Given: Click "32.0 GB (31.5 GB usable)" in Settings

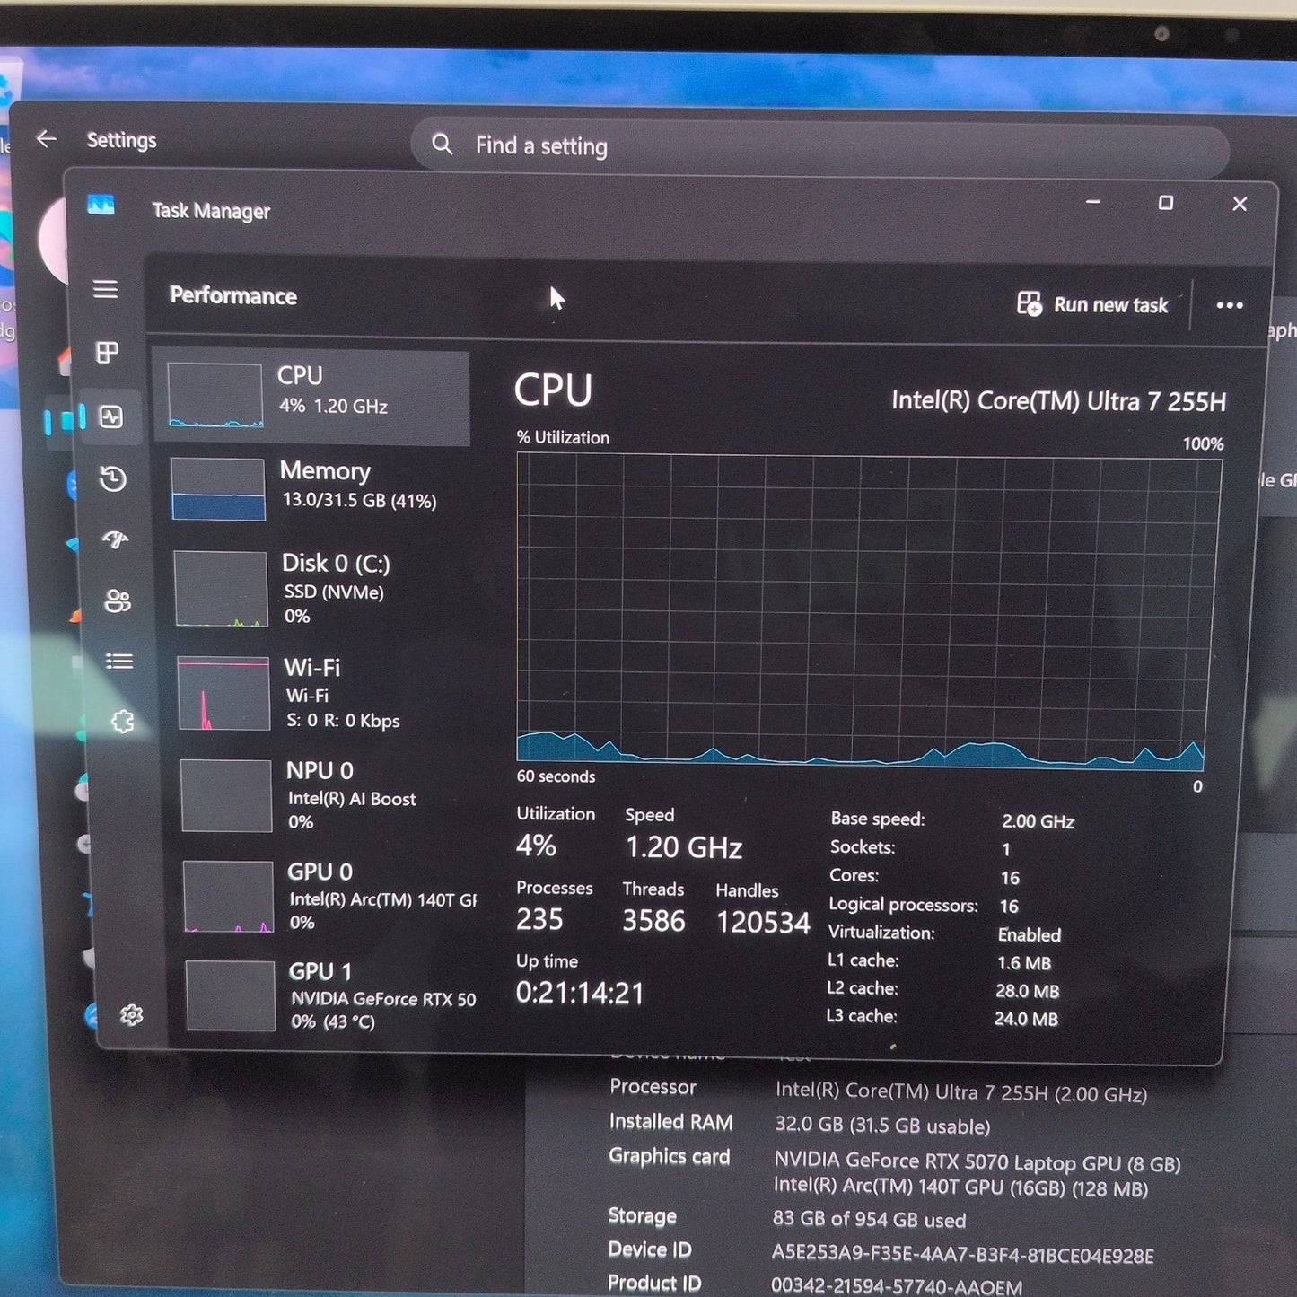Looking at the screenshot, I should click(882, 1126).
